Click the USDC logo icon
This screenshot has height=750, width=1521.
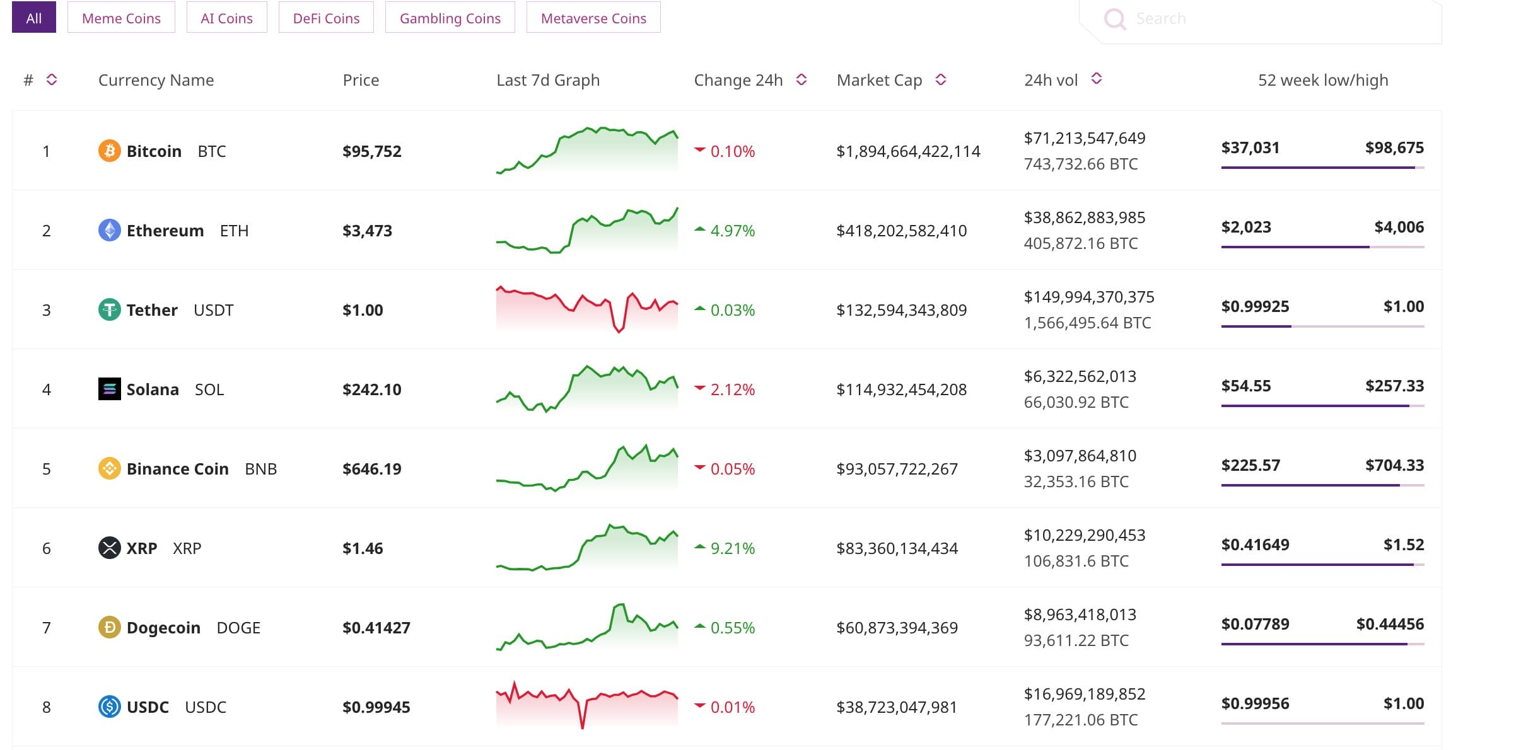click(109, 707)
